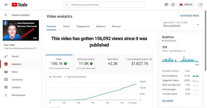Click the YouTube search traffic row

pos(181,94)
